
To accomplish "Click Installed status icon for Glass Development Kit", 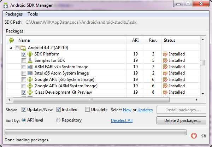I will 165,92.
